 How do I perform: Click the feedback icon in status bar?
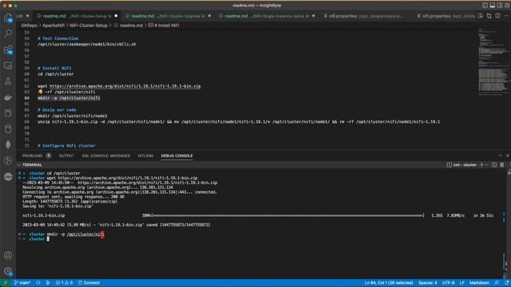[497, 283]
